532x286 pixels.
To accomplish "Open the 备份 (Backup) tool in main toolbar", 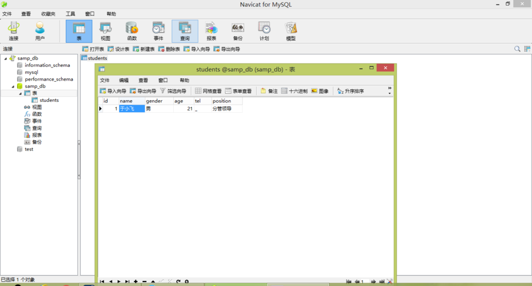I will tap(238, 31).
